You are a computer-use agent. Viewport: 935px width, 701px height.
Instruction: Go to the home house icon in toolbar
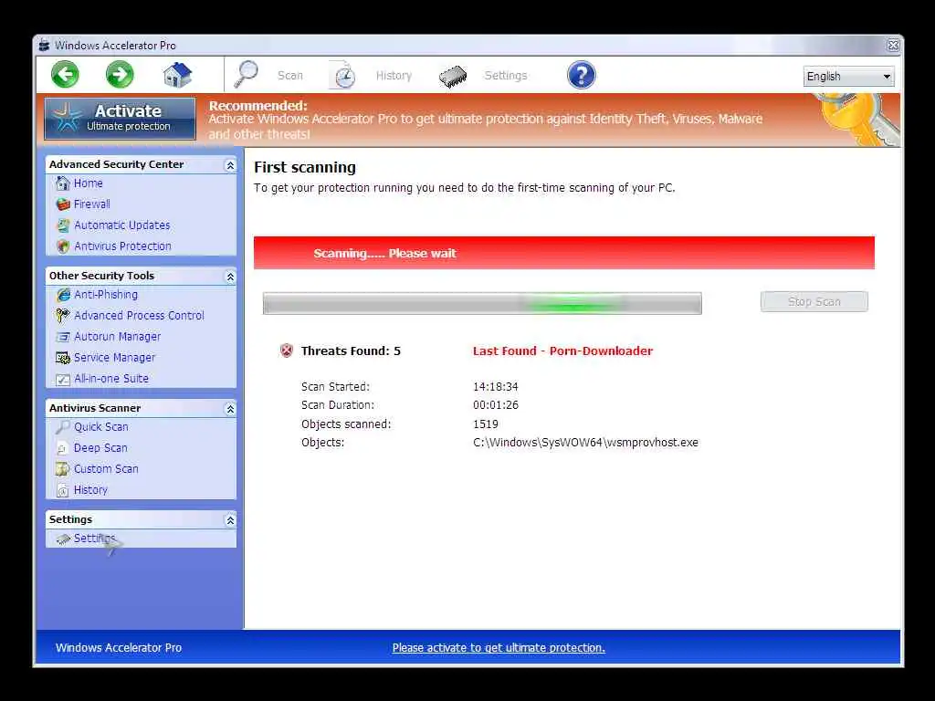[177, 75]
